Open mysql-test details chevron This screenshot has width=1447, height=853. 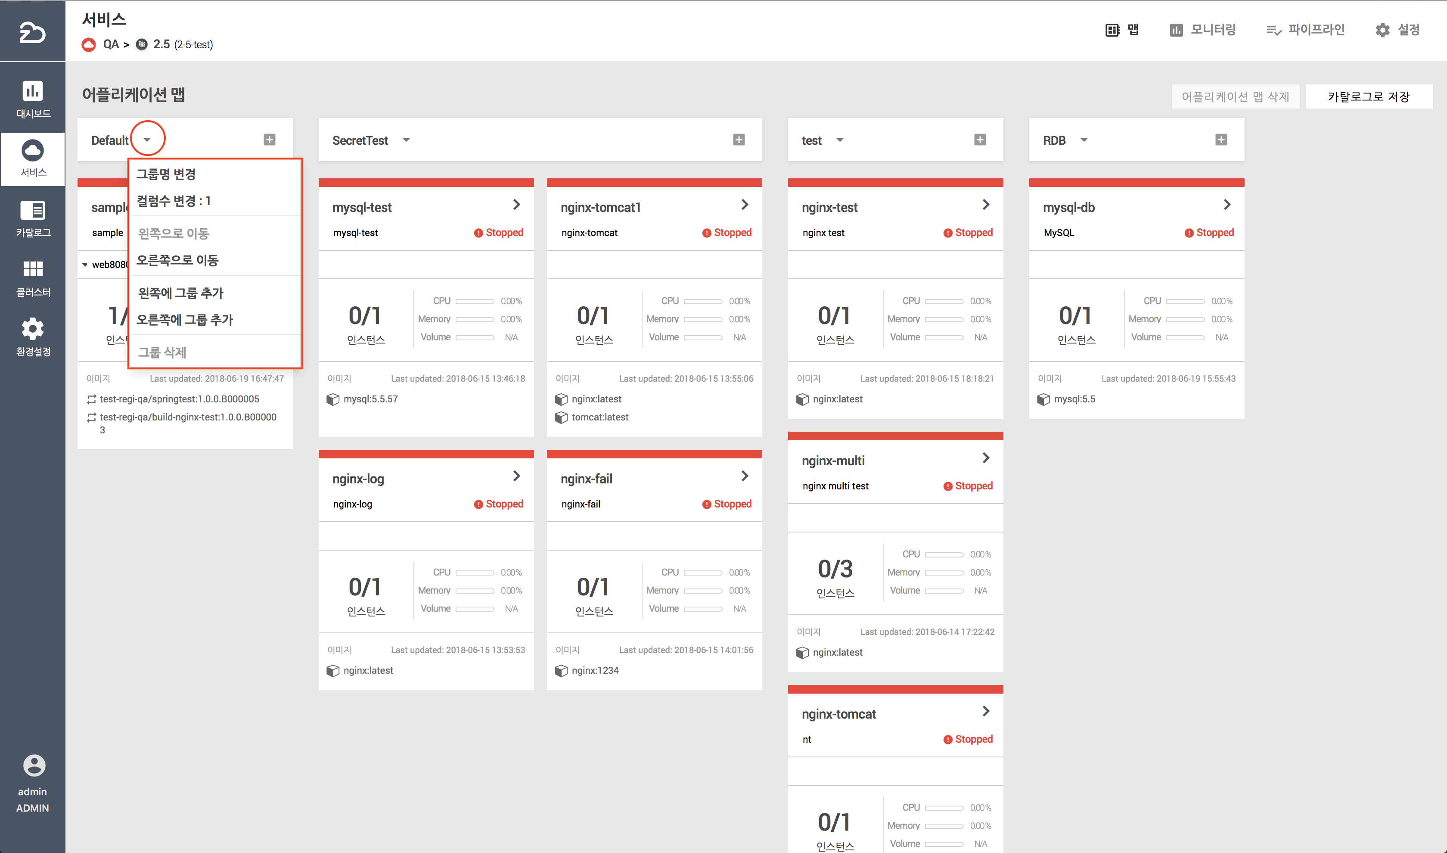tap(516, 205)
